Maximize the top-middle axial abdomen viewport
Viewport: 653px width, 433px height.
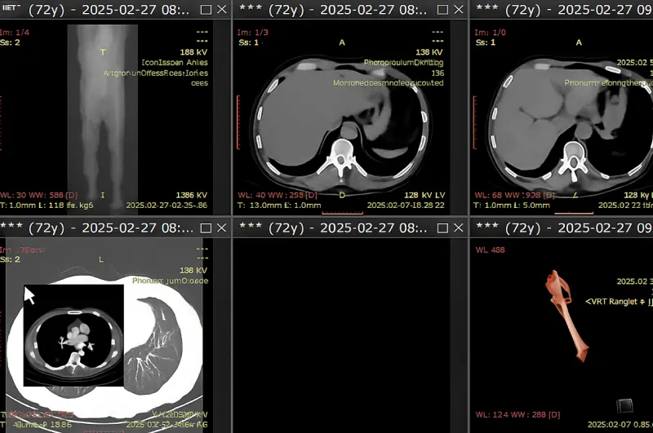(x=443, y=10)
